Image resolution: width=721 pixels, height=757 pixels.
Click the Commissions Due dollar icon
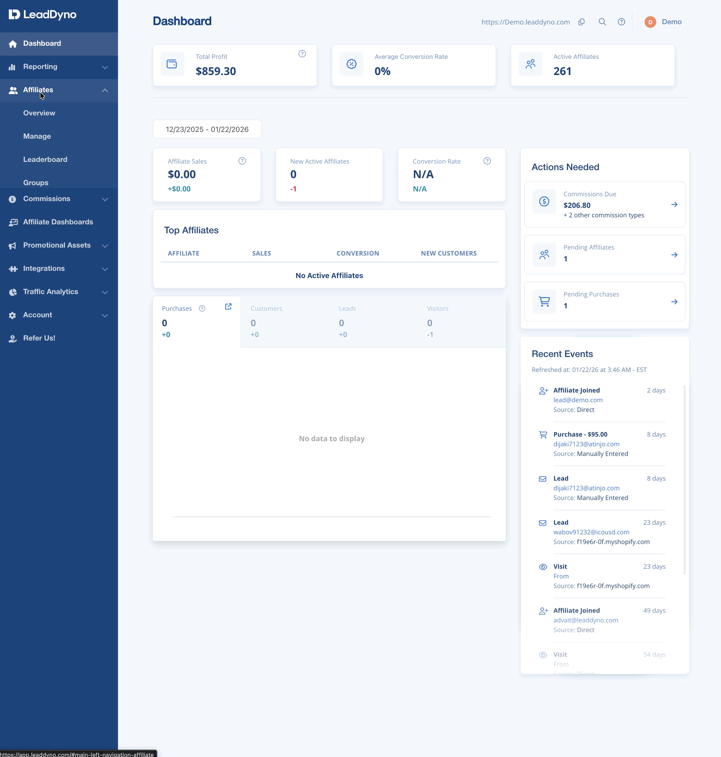[544, 201]
